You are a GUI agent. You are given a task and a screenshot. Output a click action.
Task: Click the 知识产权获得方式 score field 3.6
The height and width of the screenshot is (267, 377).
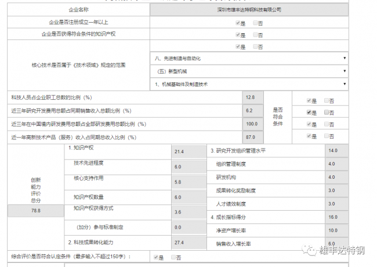pyautogui.click(x=189, y=212)
